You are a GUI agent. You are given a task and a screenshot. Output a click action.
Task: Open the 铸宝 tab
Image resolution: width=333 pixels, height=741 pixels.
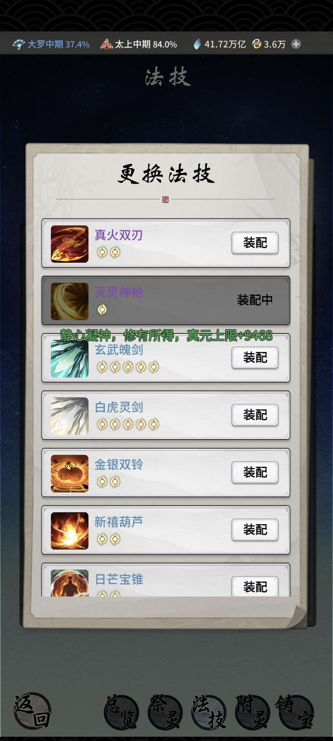296,712
